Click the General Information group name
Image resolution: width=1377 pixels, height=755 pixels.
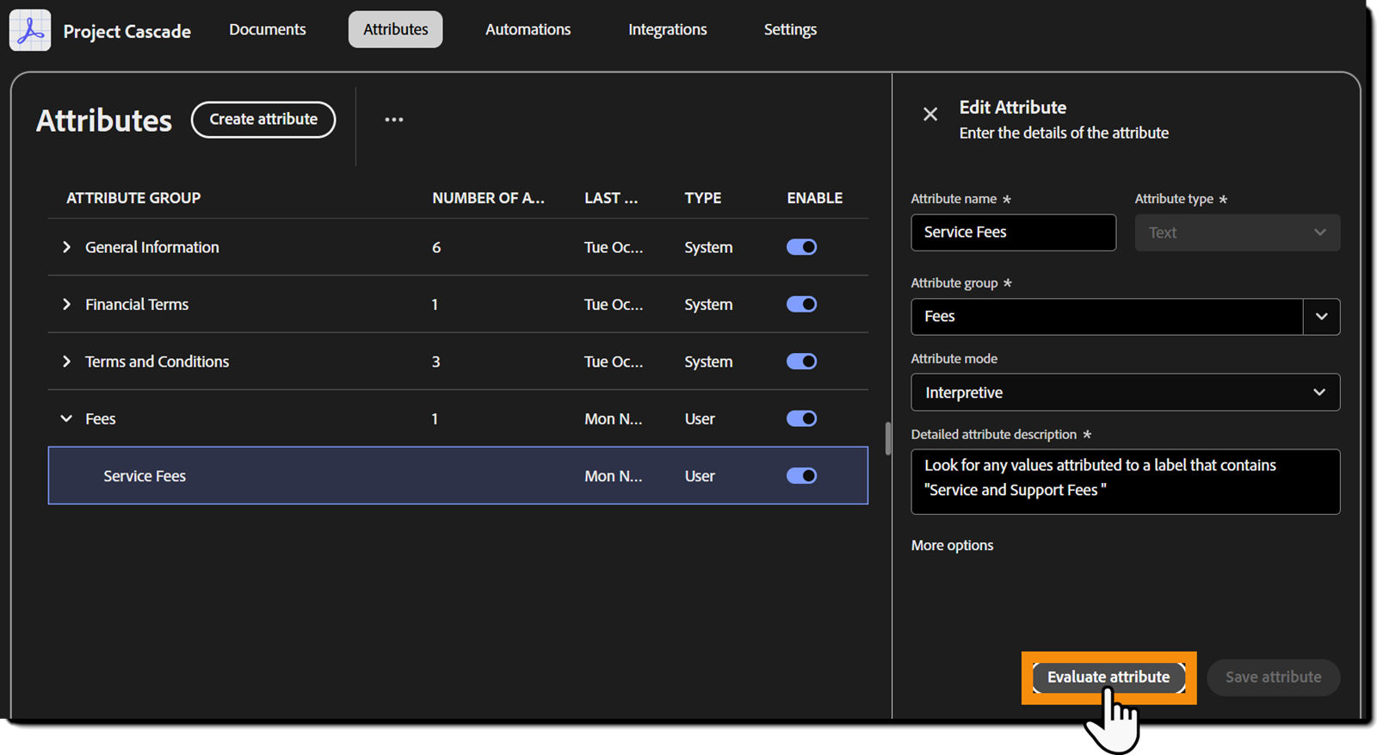(152, 247)
